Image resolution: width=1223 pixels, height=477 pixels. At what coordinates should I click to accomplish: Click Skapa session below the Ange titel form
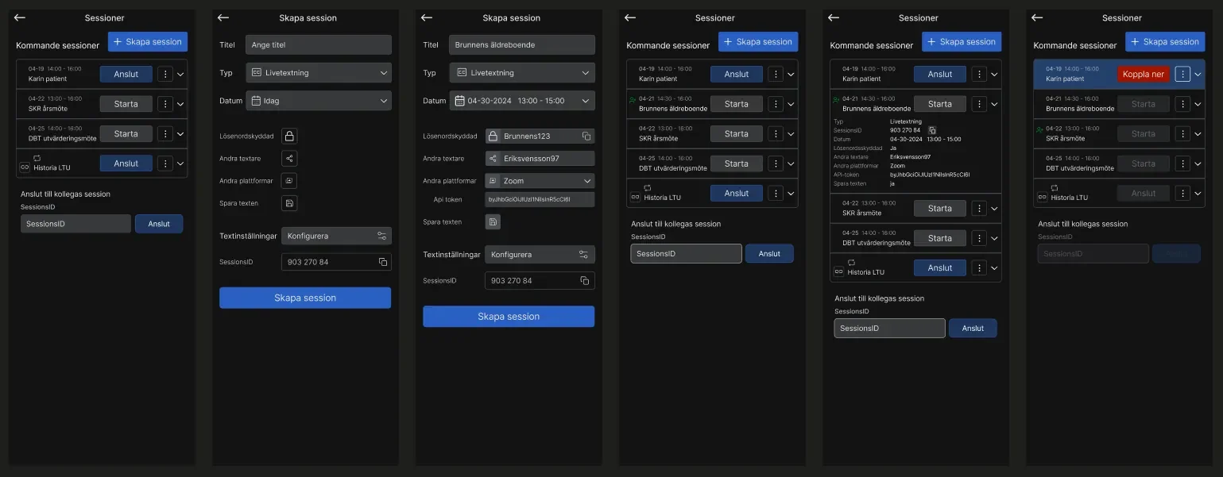click(305, 298)
